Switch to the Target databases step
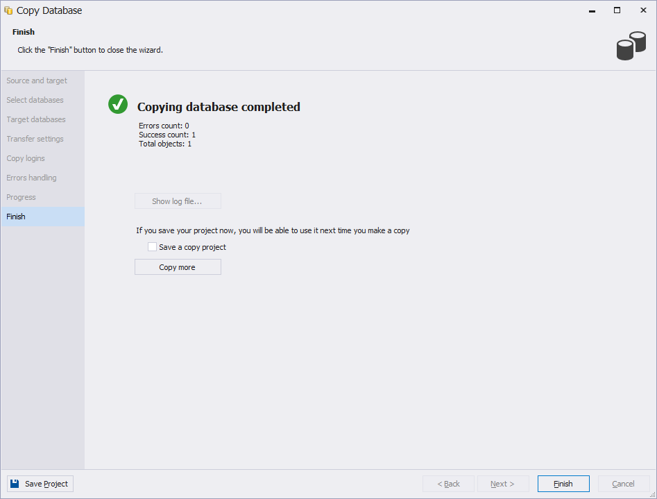This screenshot has height=499, width=657. (x=36, y=119)
